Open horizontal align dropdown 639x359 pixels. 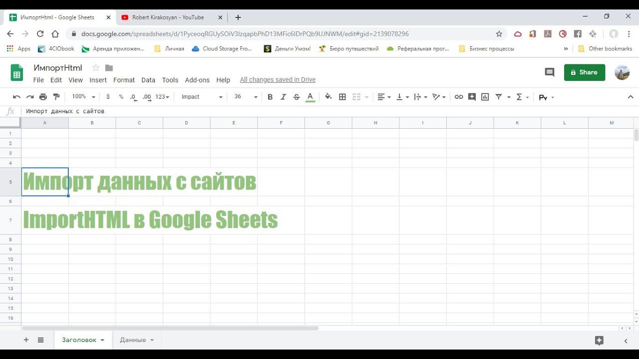384,97
